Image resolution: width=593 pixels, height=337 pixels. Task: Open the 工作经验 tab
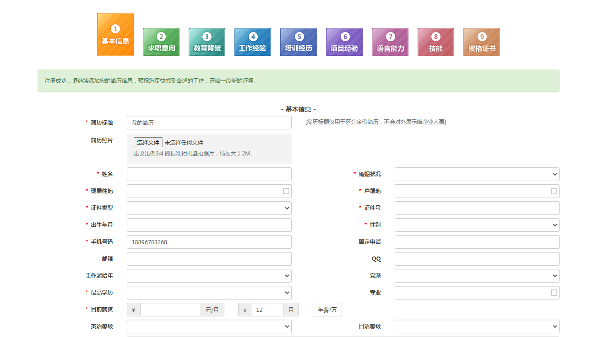click(x=253, y=42)
